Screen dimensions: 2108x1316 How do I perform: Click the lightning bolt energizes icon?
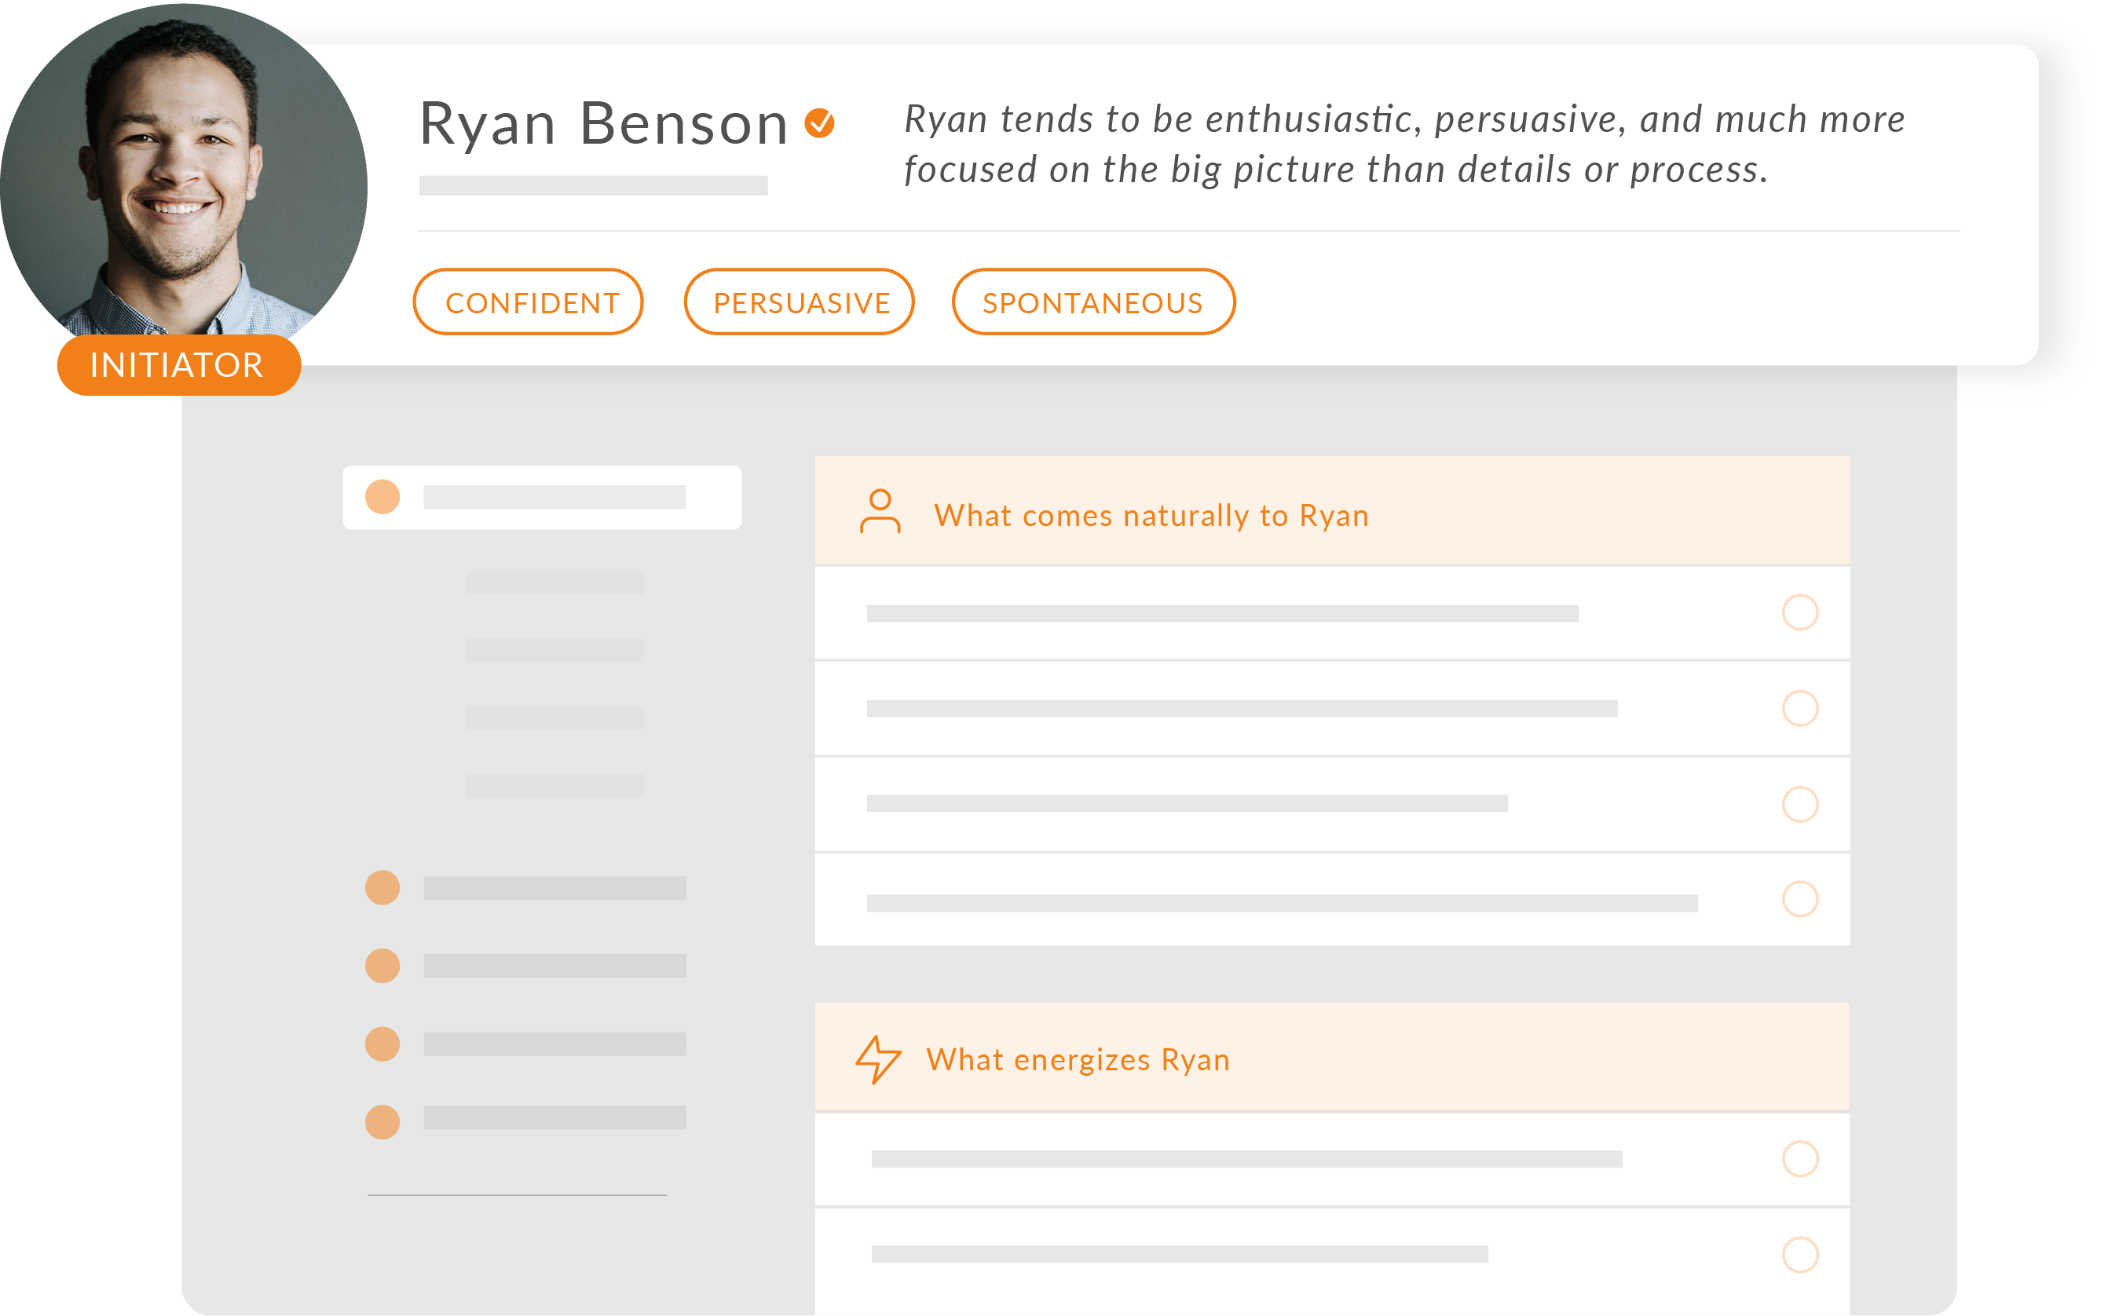[x=877, y=1058]
